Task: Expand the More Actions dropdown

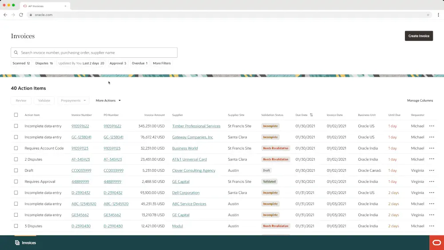Action: 108,100
